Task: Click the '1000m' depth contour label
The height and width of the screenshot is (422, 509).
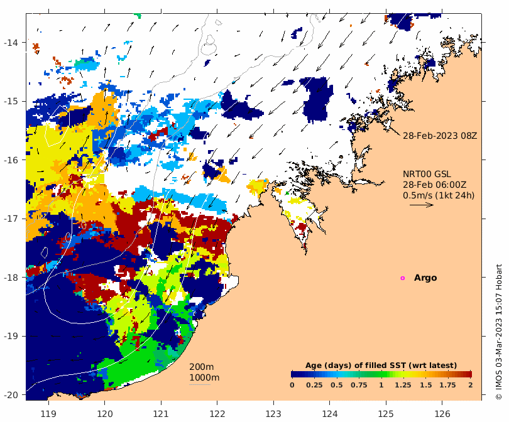Action: [x=204, y=377]
